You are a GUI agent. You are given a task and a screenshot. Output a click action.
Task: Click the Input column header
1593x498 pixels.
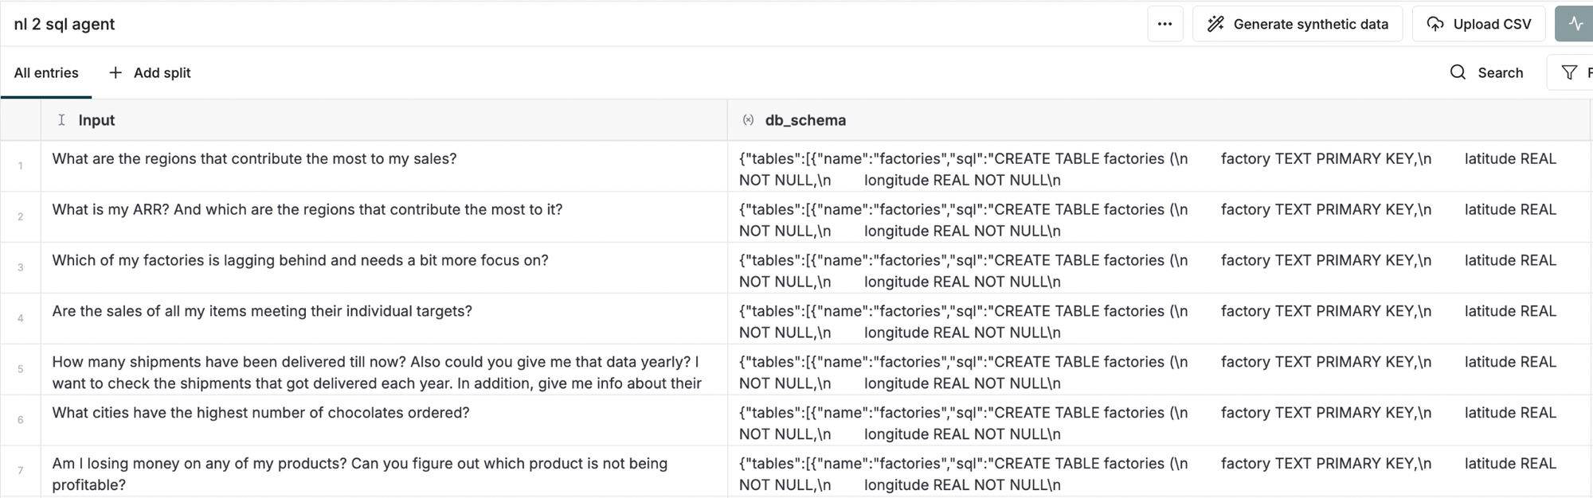(x=96, y=120)
